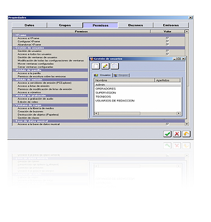The width and height of the screenshot is (211, 222).
Task: Click the edit pencil icon
Action: coord(105,66)
